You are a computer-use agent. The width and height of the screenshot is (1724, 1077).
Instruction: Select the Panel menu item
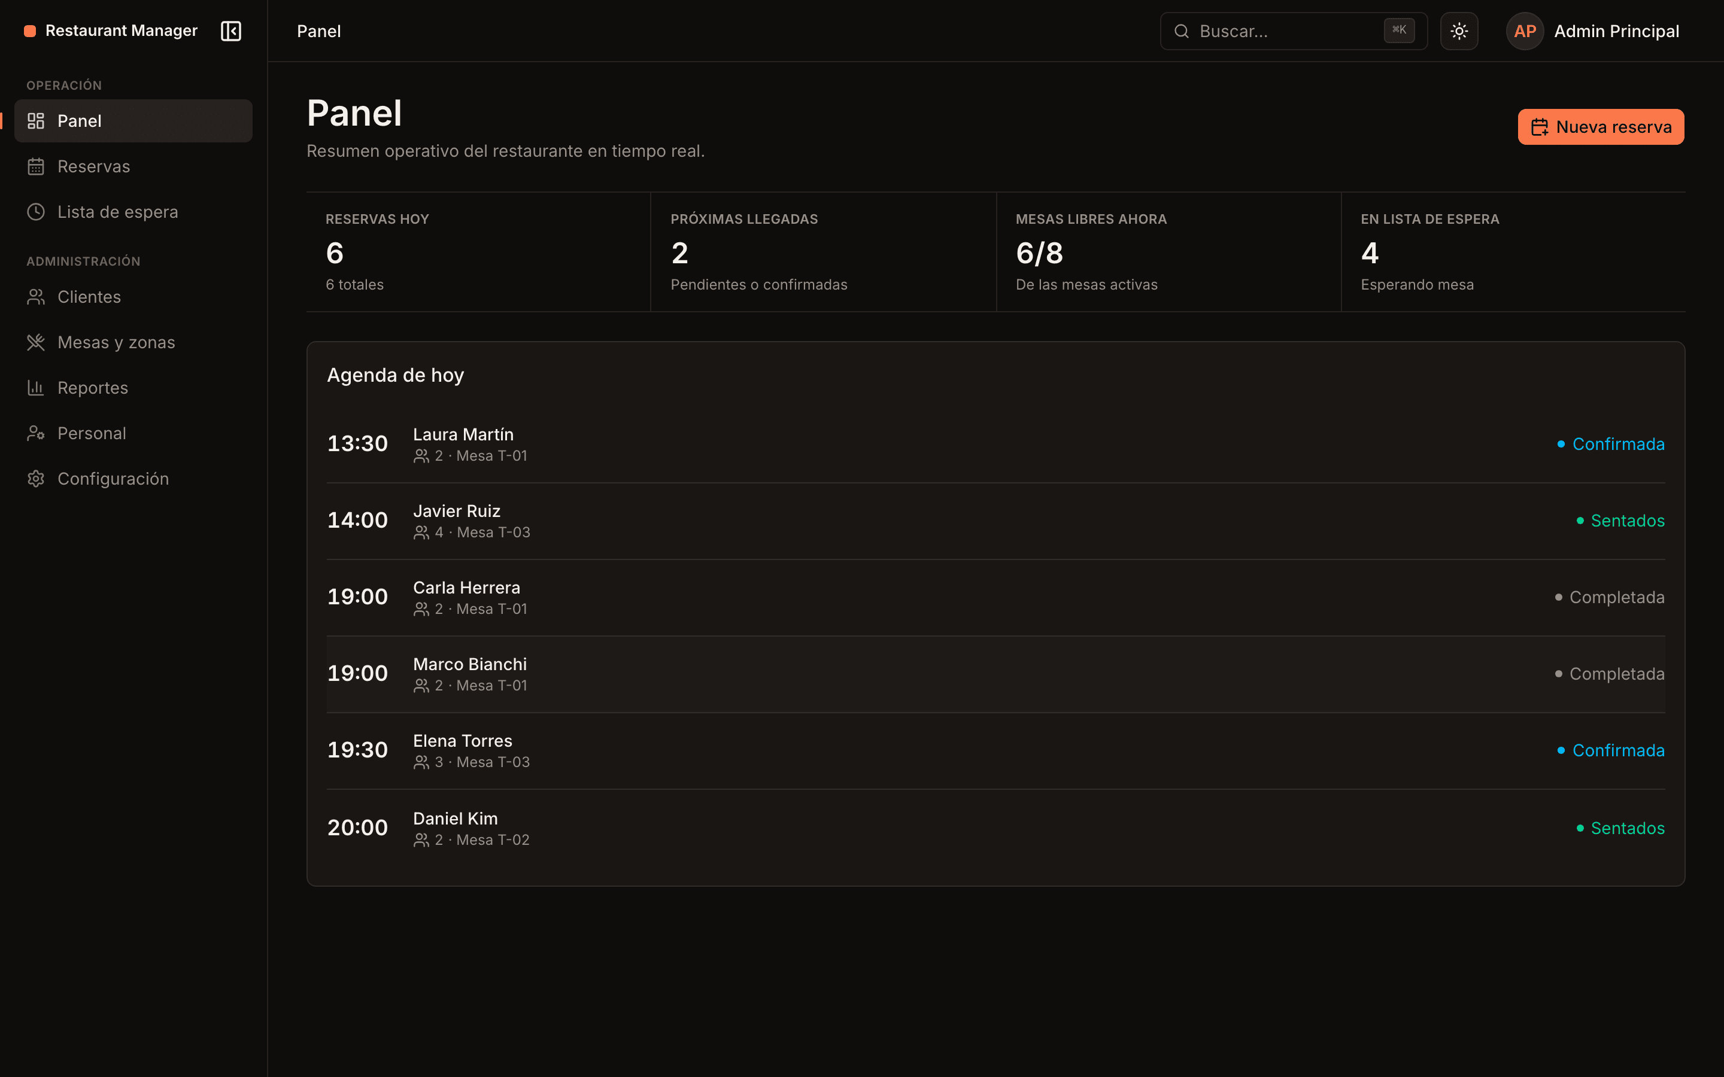click(133, 121)
